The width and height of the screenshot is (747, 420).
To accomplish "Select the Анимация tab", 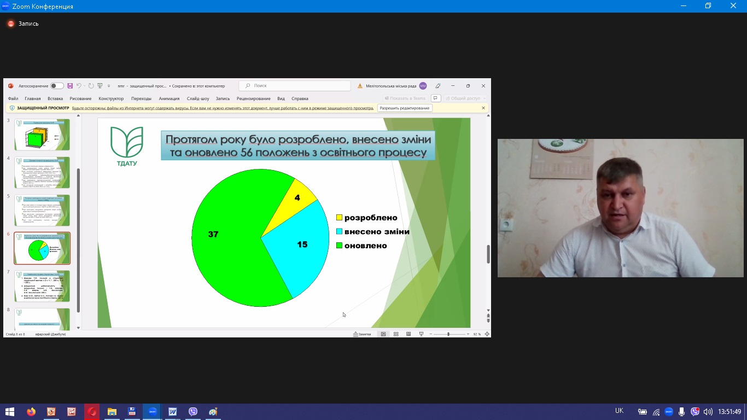I will tap(169, 98).
